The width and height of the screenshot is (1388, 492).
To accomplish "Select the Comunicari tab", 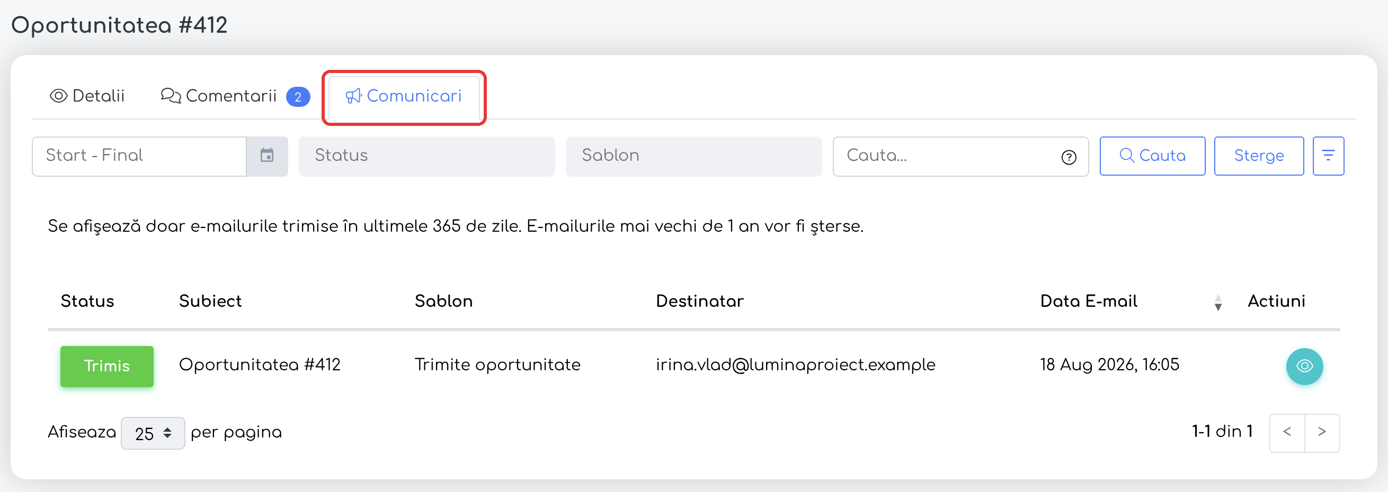I will click(x=404, y=96).
